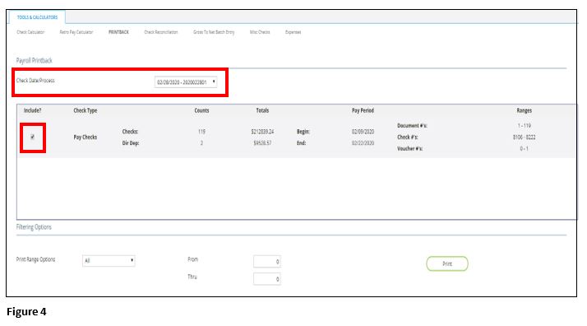The width and height of the screenshot is (587, 326).
Task: Click the Counts column header
Action: point(201,110)
